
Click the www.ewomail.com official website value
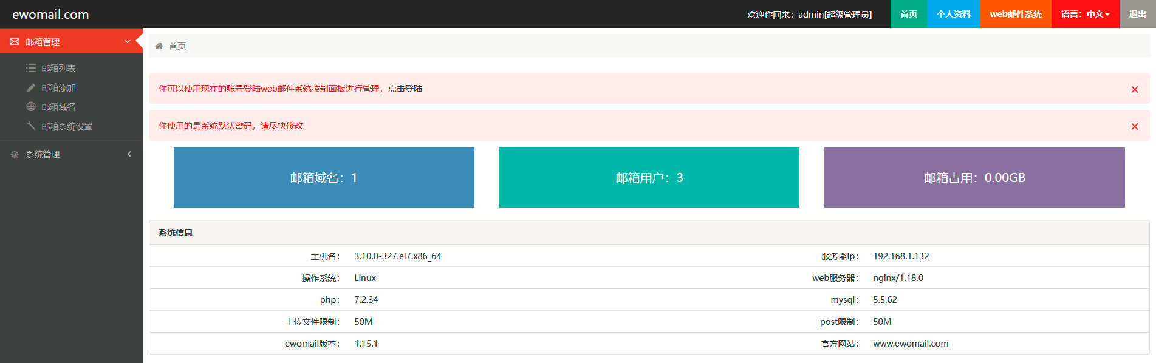pos(911,344)
